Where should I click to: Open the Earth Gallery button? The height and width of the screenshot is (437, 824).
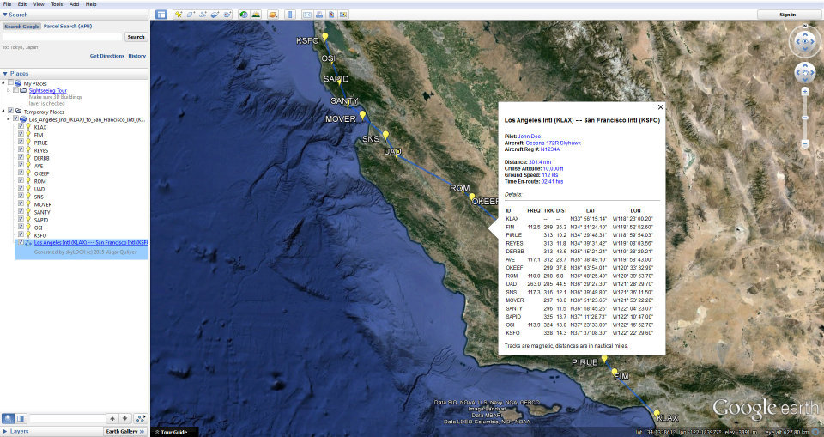click(125, 431)
